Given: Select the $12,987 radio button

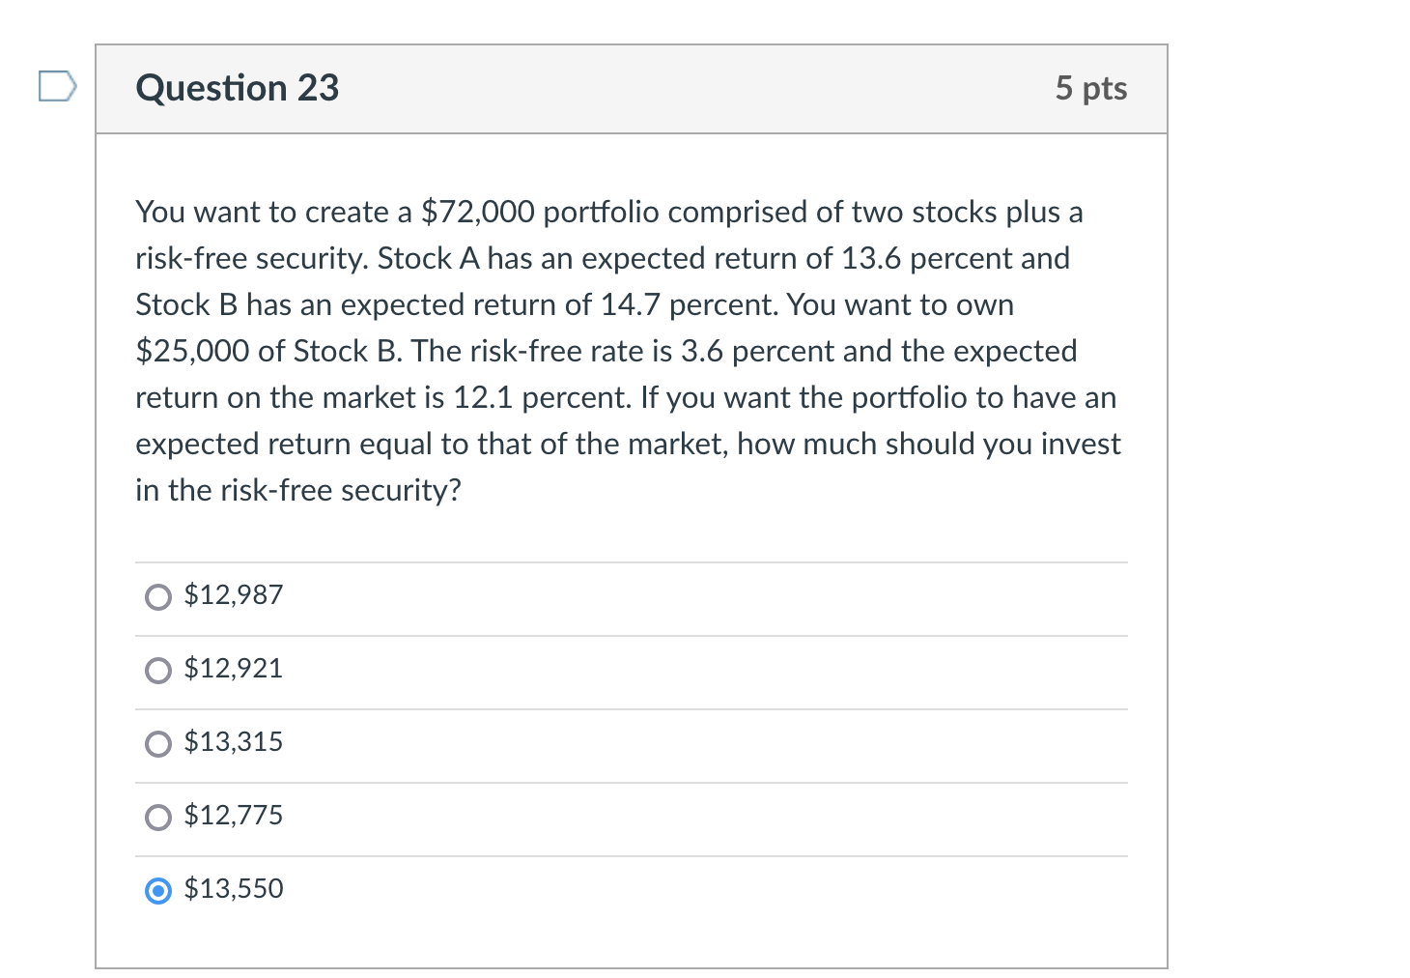Looking at the screenshot, I should pos(157,597).
